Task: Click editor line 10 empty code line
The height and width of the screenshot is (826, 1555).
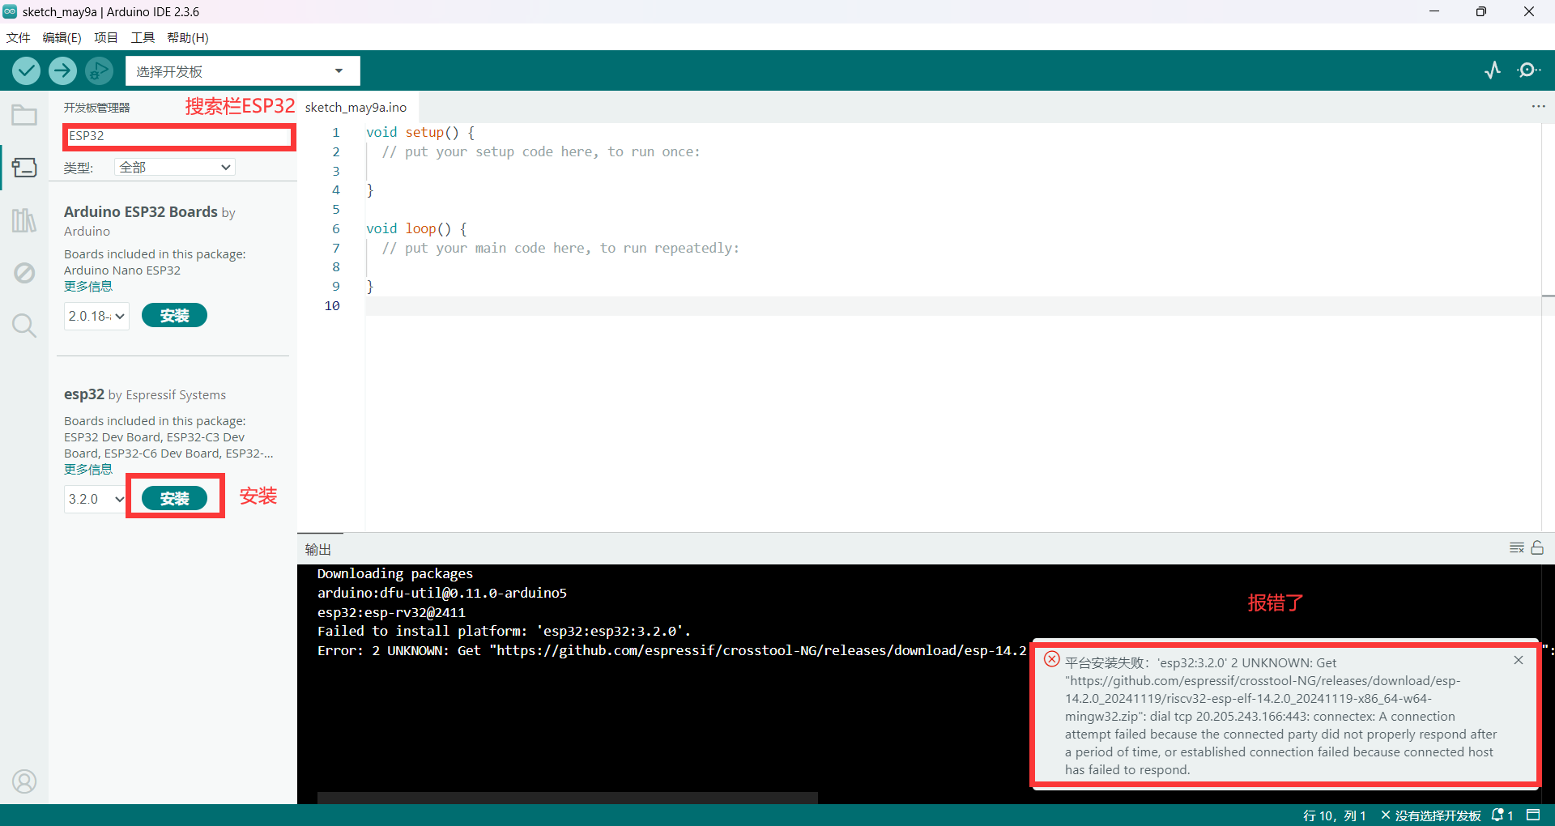Action: (x=952, y=306)
